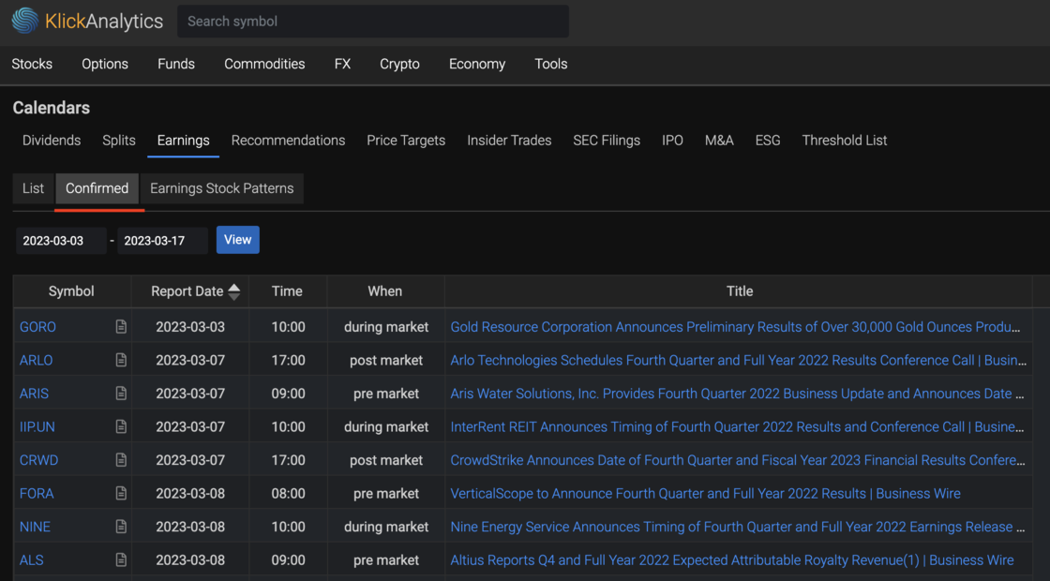Image resolution: width=1050 pixels, height=581 pixels.
Task: Click the Time column header
Action: click(x=287, y=291)
